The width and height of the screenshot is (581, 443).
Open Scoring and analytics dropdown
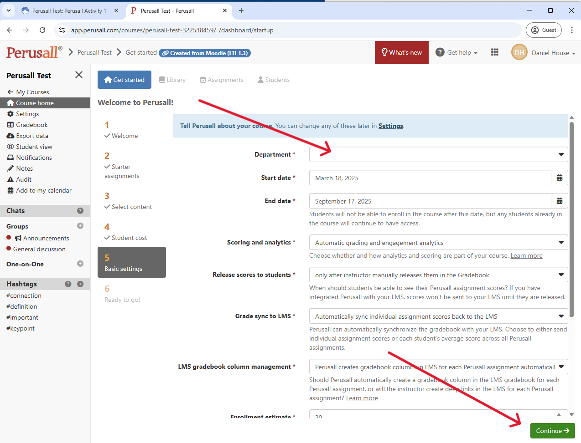pos(438,243)
